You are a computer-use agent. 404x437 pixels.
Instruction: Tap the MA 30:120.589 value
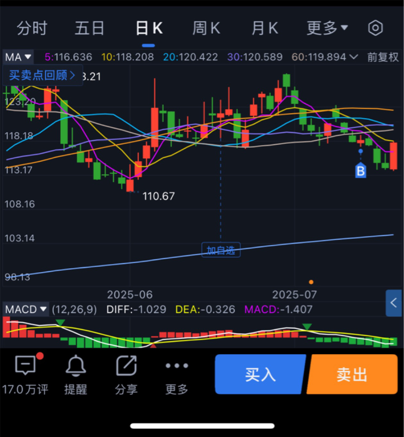pos(255,57)
